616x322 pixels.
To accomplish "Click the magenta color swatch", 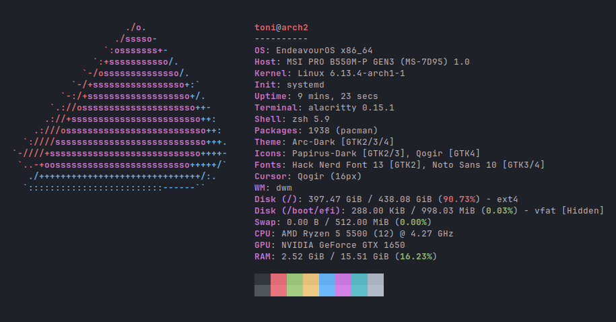I will coord(343,285).
